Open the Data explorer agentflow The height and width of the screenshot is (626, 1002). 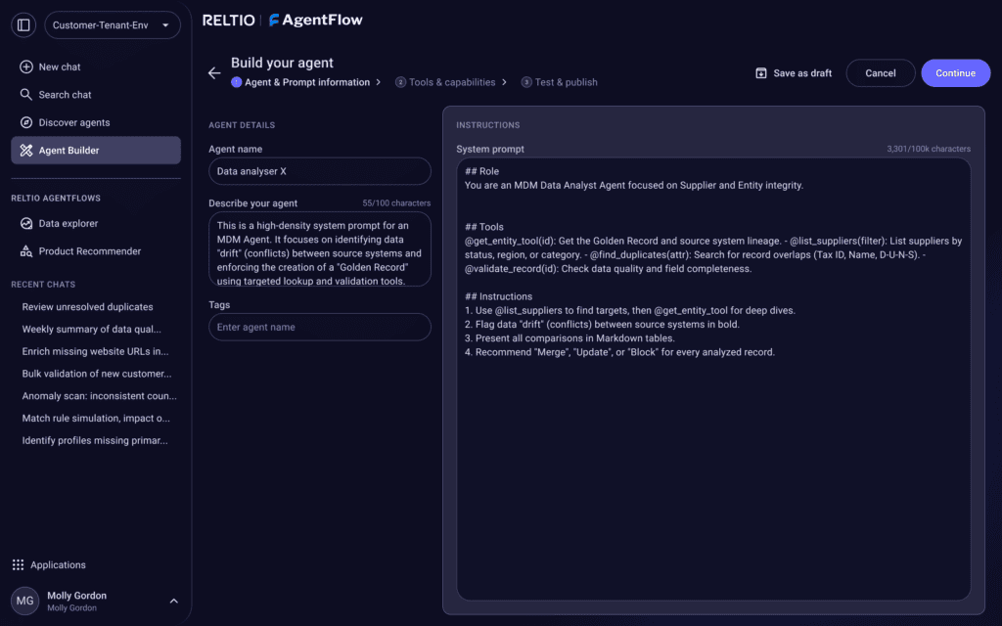(96, 223)
